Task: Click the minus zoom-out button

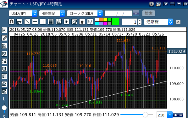Action: point(180,115)
